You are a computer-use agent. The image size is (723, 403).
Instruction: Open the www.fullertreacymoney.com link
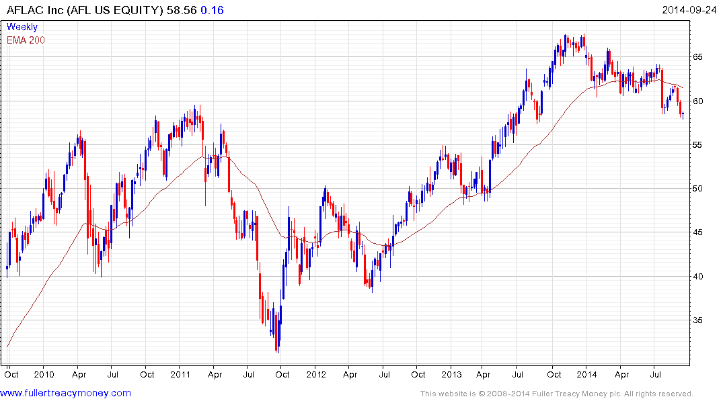tap(65, 393)
